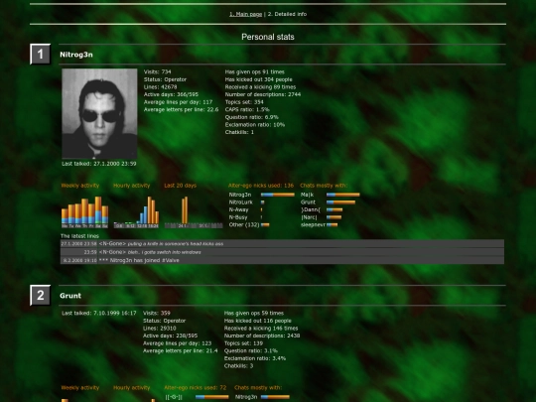Click the Ma|k chat partner name
The width and height of the screenshot is (536, 402).
[307, 195]
